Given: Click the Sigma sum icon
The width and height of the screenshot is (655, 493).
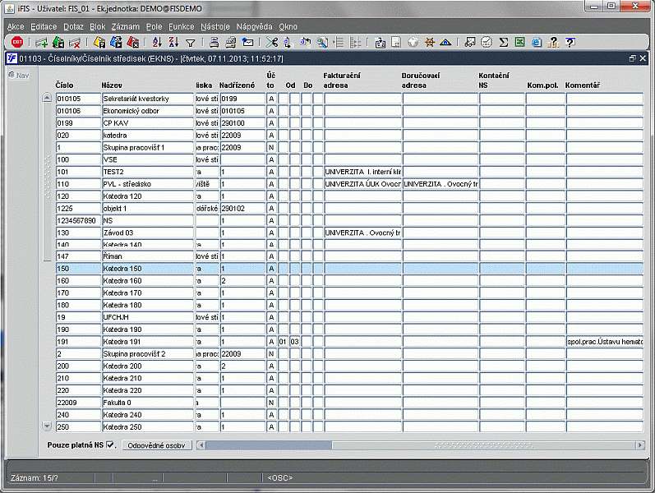Looking at the screenshot, I should (x=503, y=42).
